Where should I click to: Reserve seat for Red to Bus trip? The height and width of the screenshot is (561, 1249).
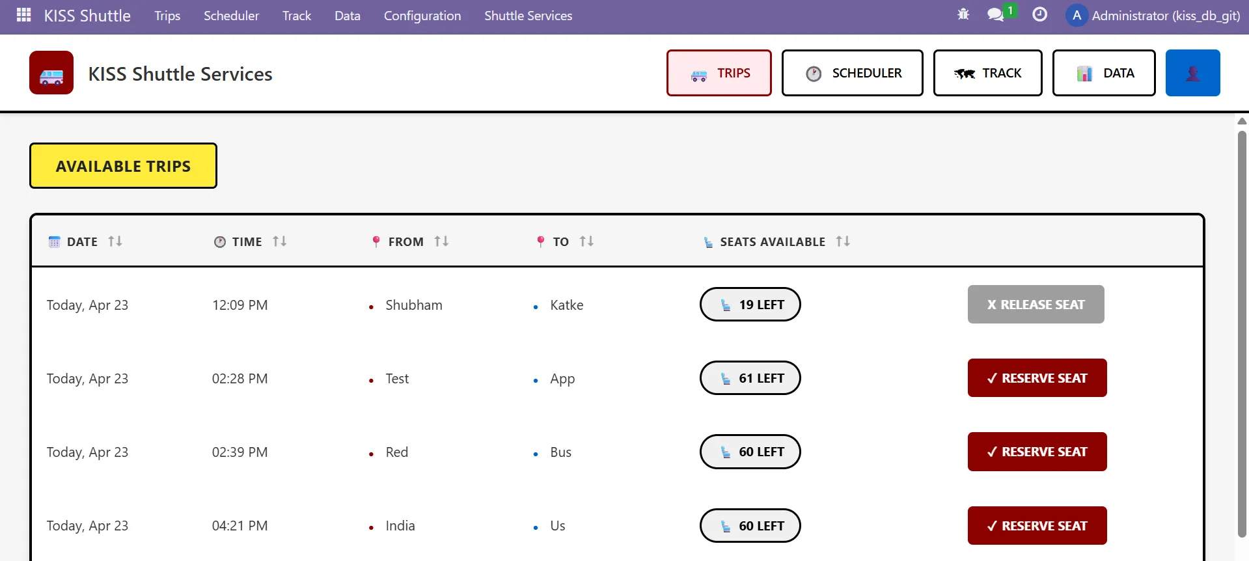tap(1037, 452)
